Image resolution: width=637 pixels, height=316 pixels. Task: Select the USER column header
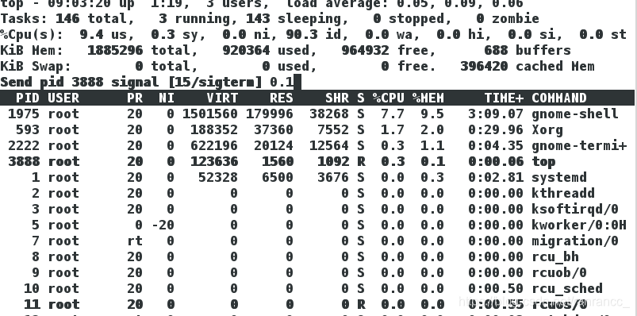point(63,98)
